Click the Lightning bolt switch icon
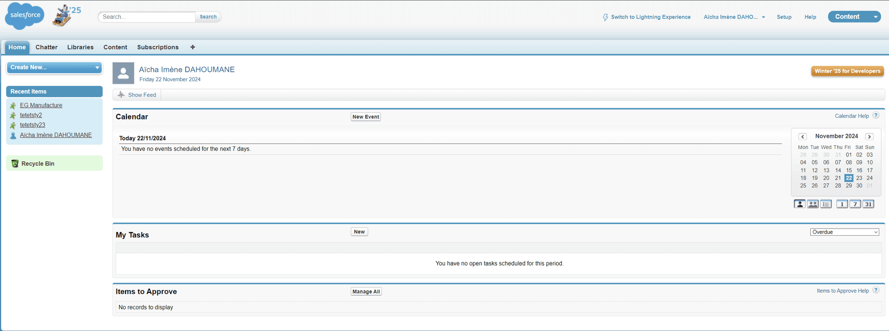The height and width of the screenshot is (331, 889). (605, 17)
